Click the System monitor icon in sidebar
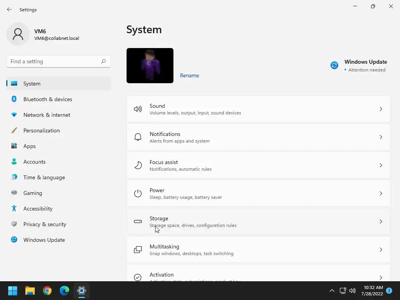Image resolution: width=400 pixels, height=300 pixels. (14, 84)
